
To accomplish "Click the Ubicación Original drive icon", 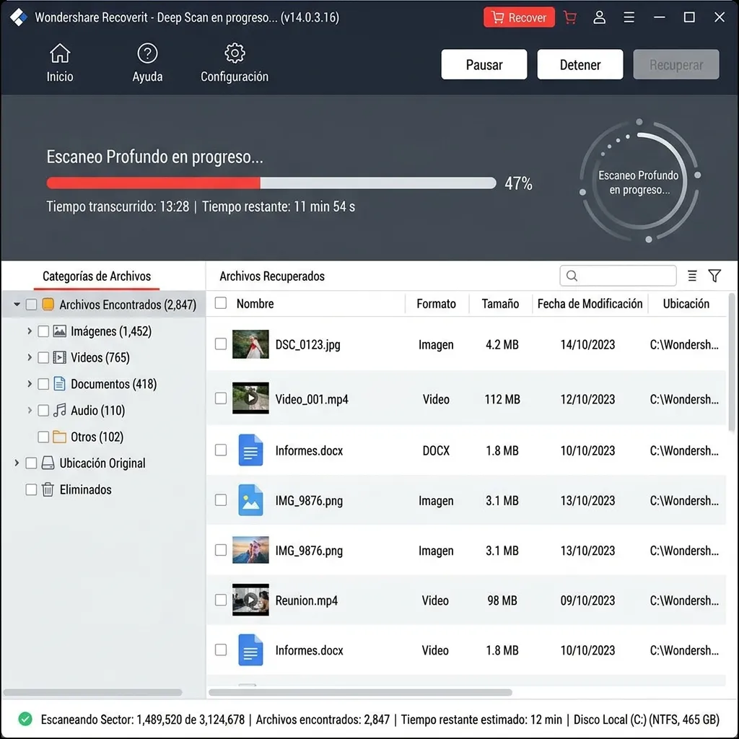I will pos(48,463).
